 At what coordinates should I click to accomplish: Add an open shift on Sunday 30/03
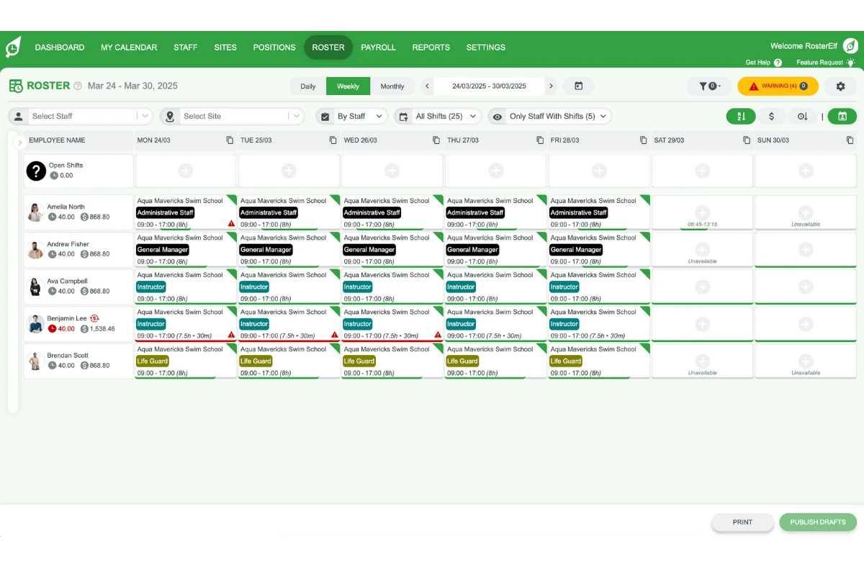[806, 171]
